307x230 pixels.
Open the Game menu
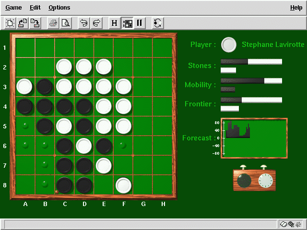(x=13, y=8)
